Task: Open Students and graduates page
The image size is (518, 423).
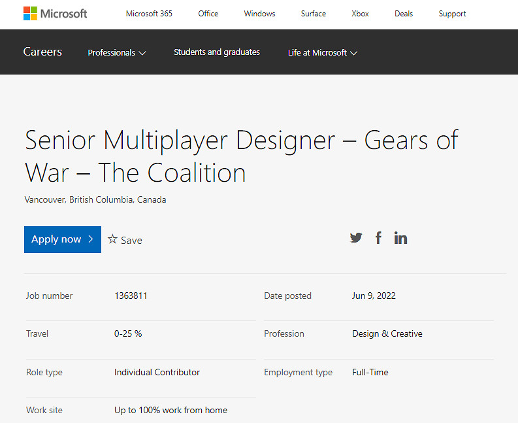Action: [x=217, y=52]
